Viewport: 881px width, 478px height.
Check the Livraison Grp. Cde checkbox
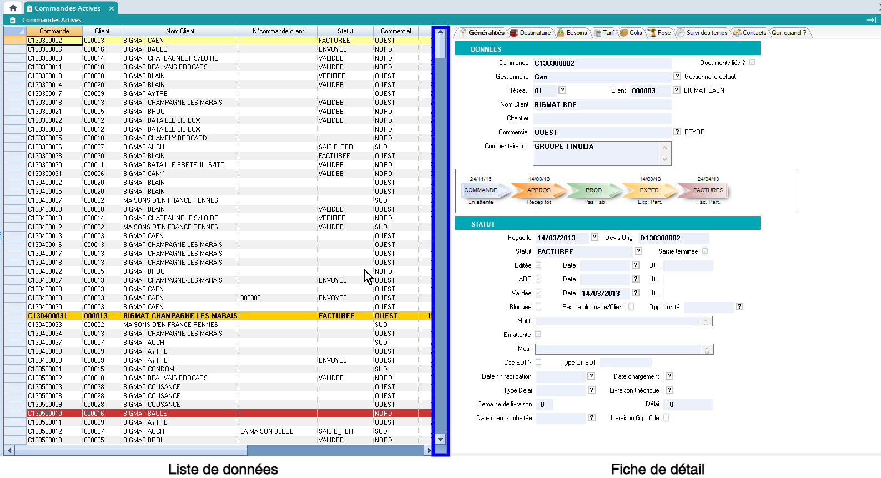point(666,418)
